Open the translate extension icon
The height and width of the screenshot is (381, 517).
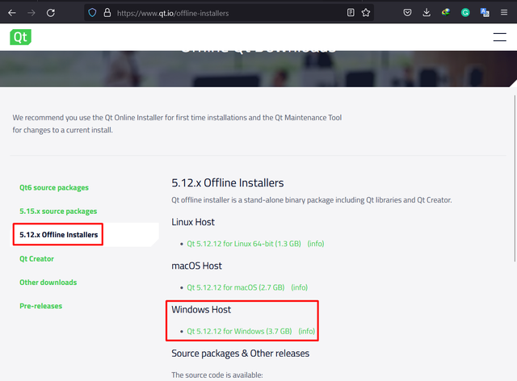[x=485, y=13]
